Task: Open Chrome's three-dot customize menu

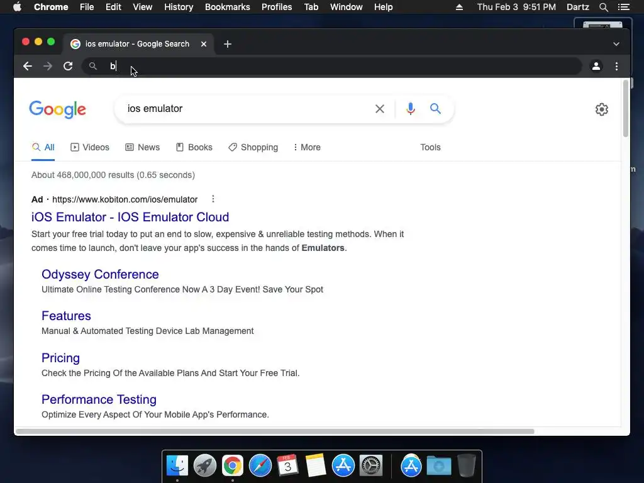Action: (x=616, y=66)
